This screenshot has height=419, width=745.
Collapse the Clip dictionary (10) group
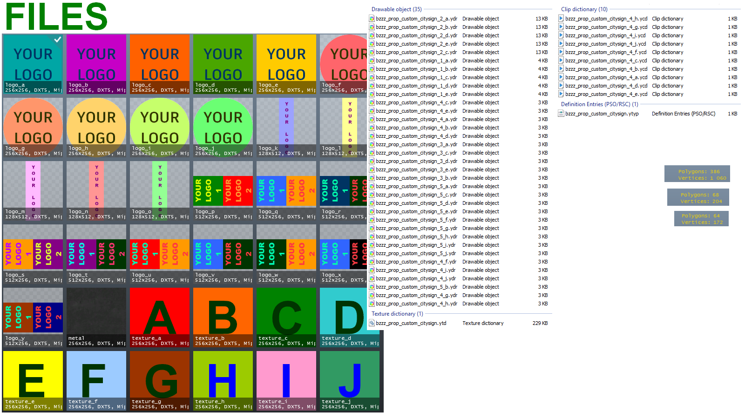584,9
